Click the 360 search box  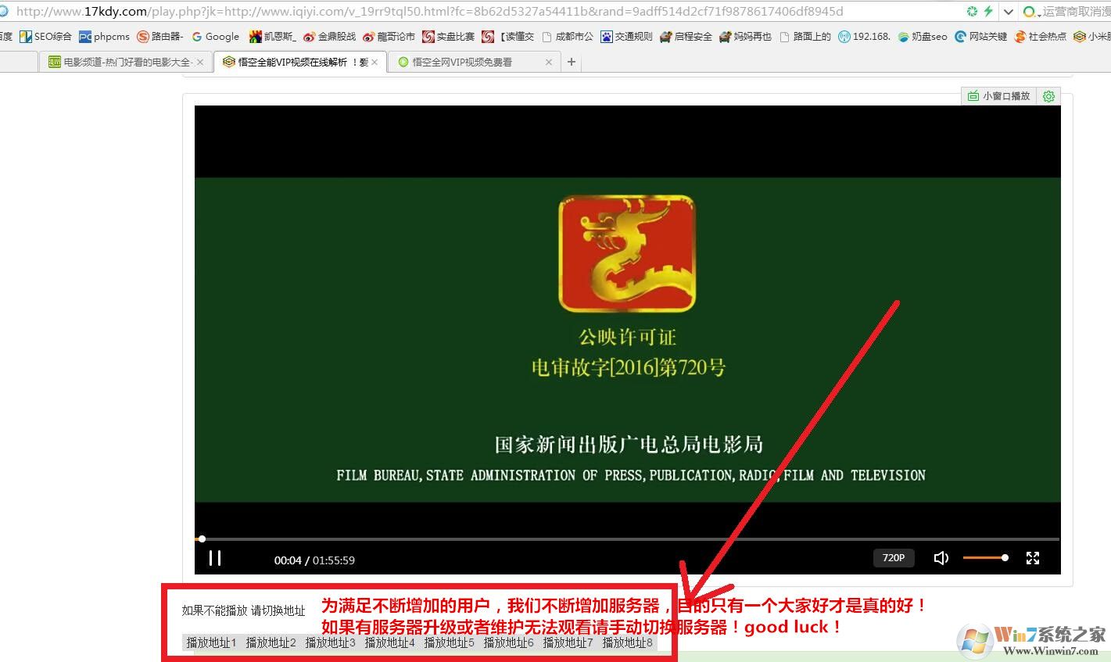[1067, 11]
